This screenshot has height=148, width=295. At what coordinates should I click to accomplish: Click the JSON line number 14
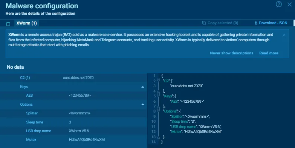click(x=153, y=142)
